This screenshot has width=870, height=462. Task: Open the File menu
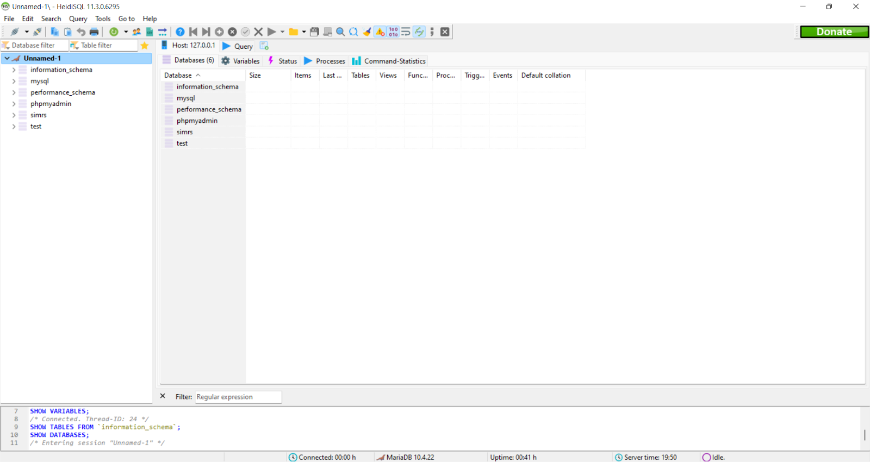click(9, 18)
